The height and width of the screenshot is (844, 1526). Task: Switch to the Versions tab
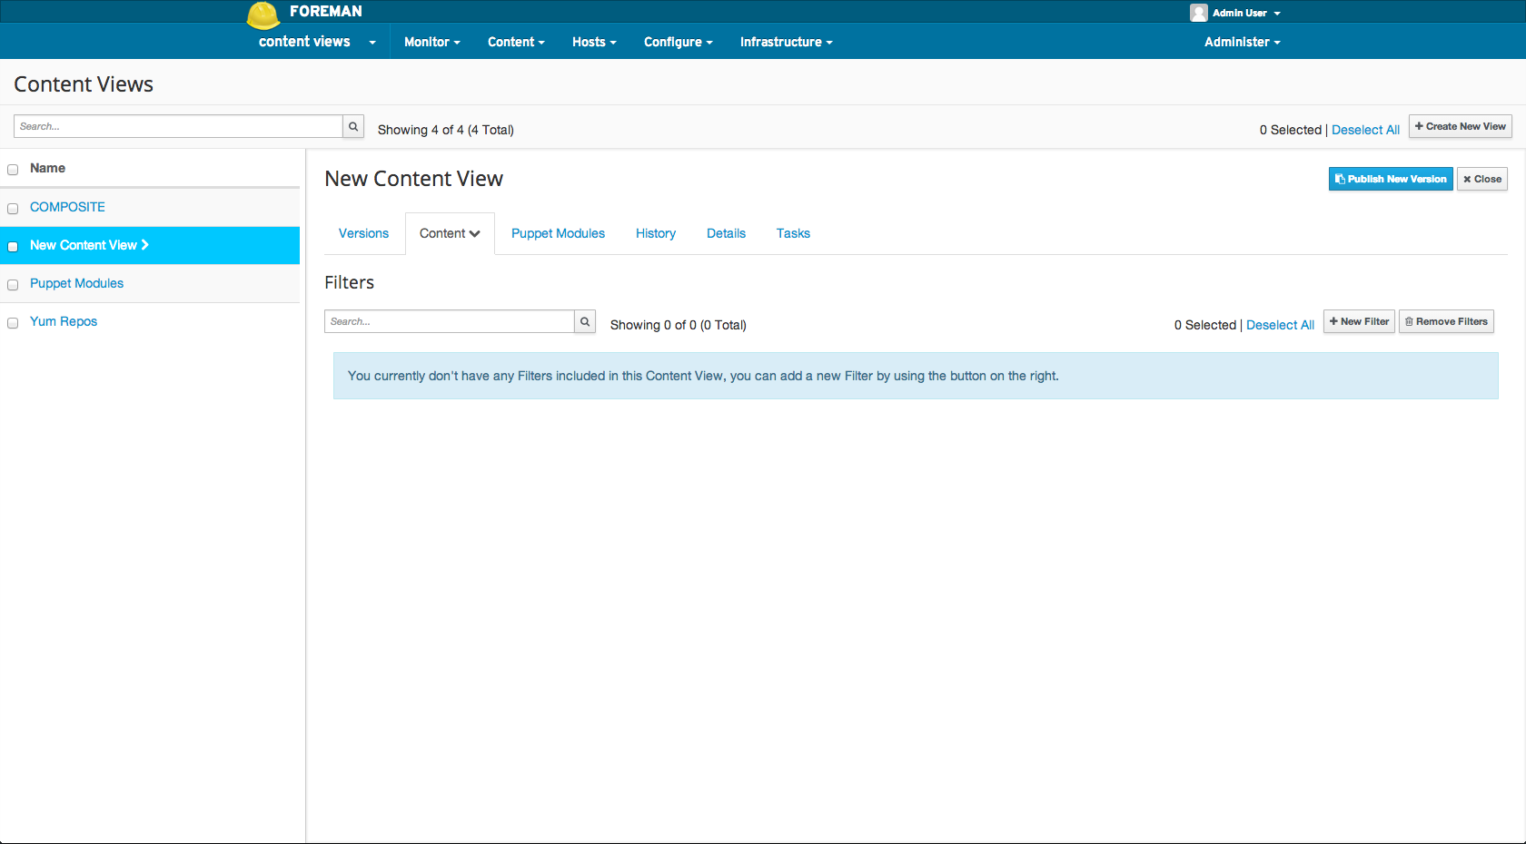(363, 233)
